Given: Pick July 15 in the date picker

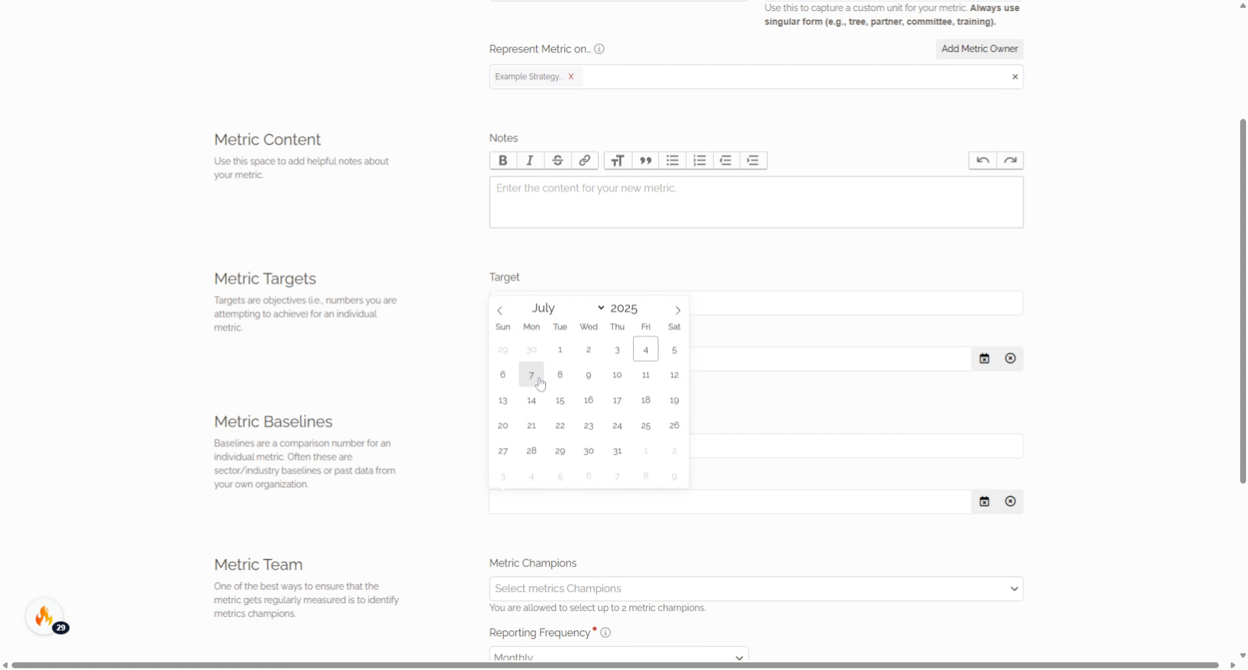Looking at the screenshot, I should (x=560, y=400).
